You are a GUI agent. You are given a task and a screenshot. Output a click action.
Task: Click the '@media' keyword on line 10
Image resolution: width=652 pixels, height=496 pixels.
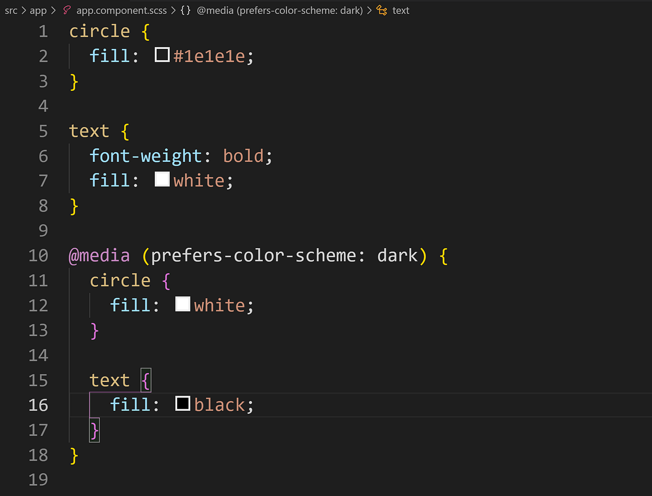click(99, 255)
